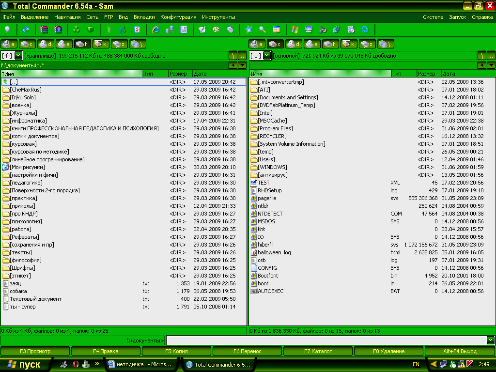Click the Windows flag toolbar icon
Image resolution: width=496 pixels, height=372 pixels.
pos(295,30)
